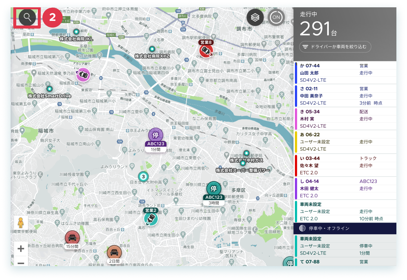Click the 配送 label in き 05-34 row
Image resolution: width=407 pixels, height=280 pixels.
coord(364,112)
